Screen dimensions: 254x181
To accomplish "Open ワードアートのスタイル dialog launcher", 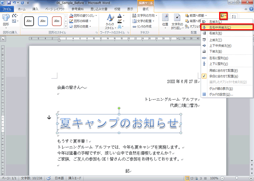I will pyautogui.click(x=128, y=33).
